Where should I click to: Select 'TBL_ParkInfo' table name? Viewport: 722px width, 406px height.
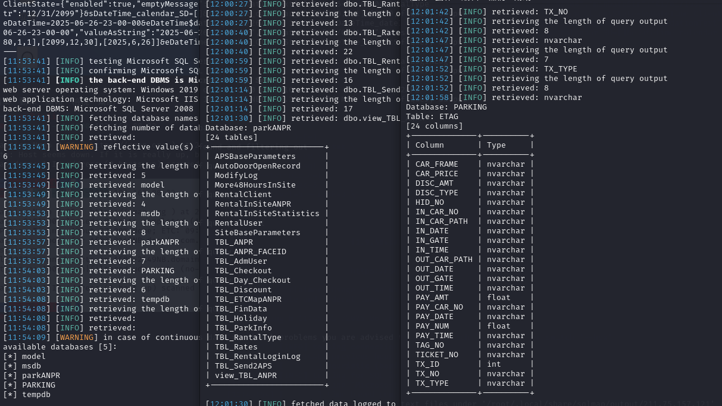(x=243, y=328)
